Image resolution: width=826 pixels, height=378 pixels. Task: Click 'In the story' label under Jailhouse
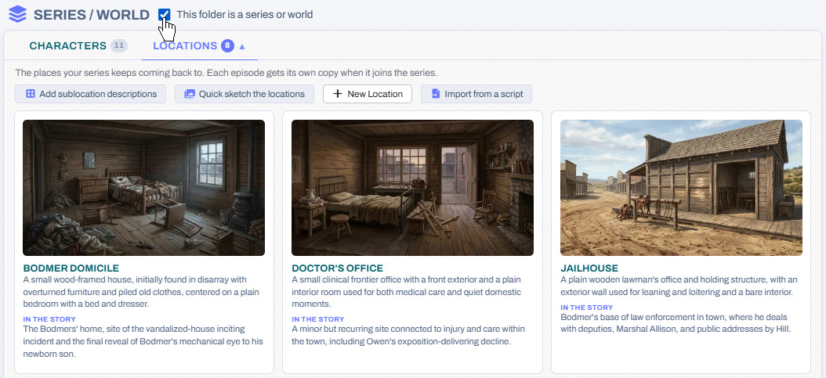(x=587, y=307)
